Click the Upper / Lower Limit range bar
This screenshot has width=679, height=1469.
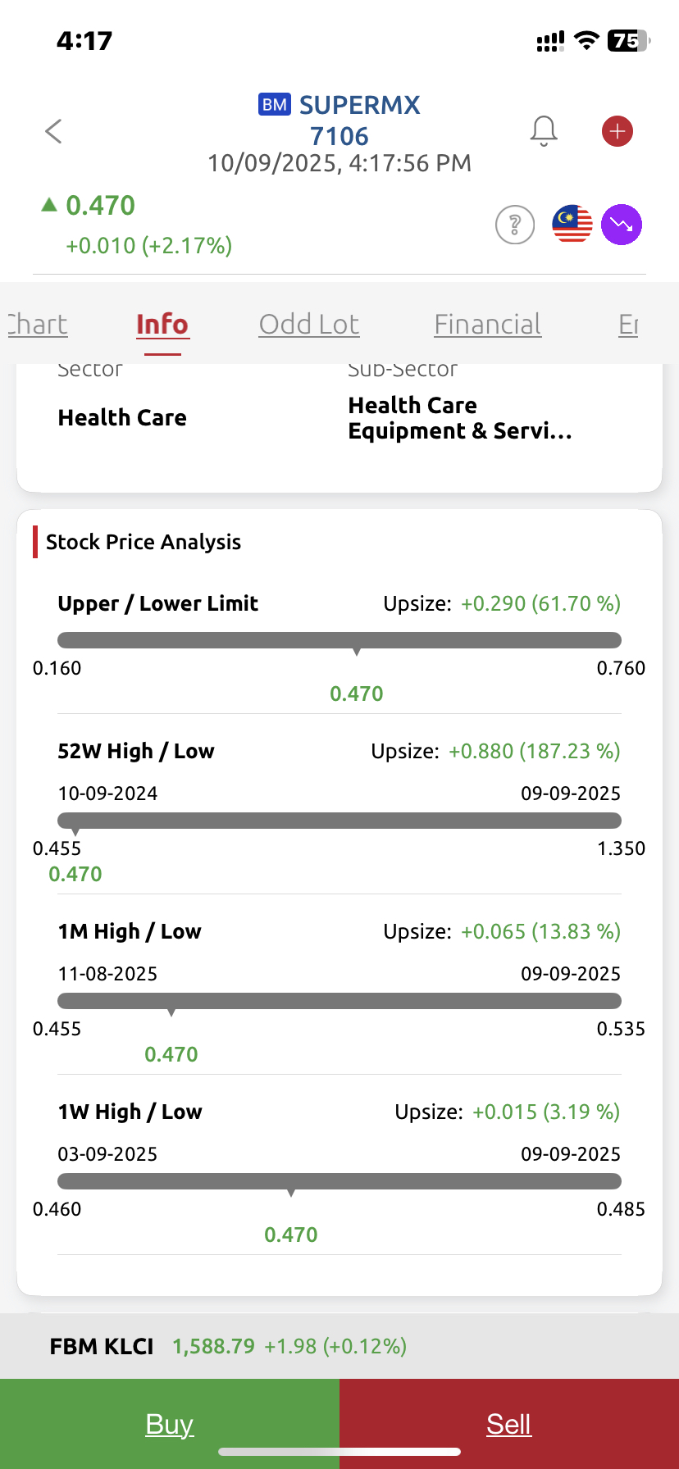[339, 640]
